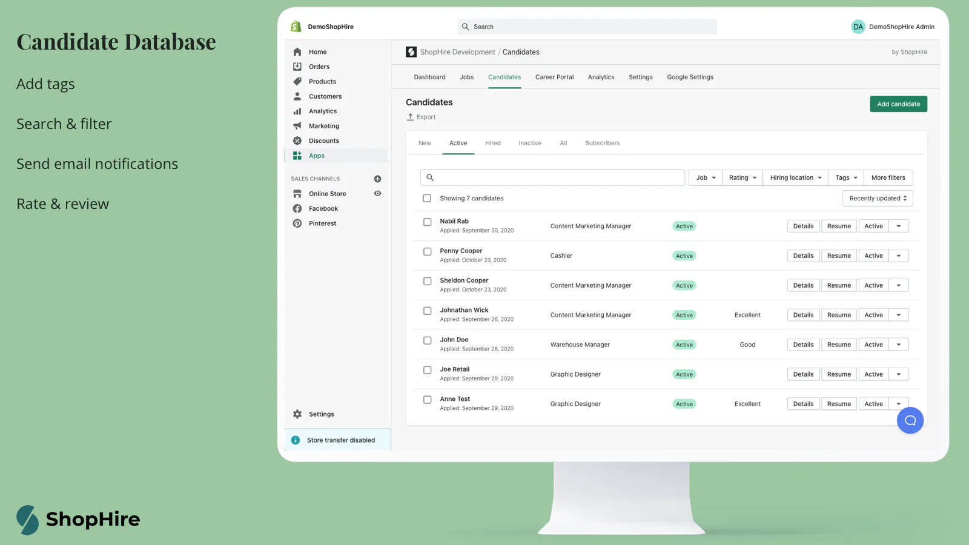Click the Store transfer disabled info icon

tap(296, 440)
